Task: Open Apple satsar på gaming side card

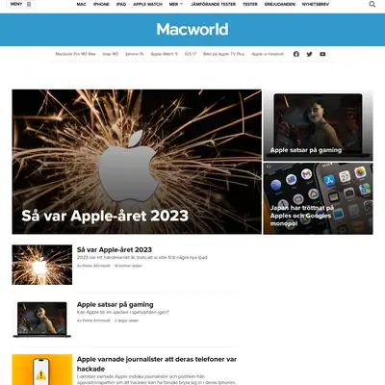Action: click(319, 125)
